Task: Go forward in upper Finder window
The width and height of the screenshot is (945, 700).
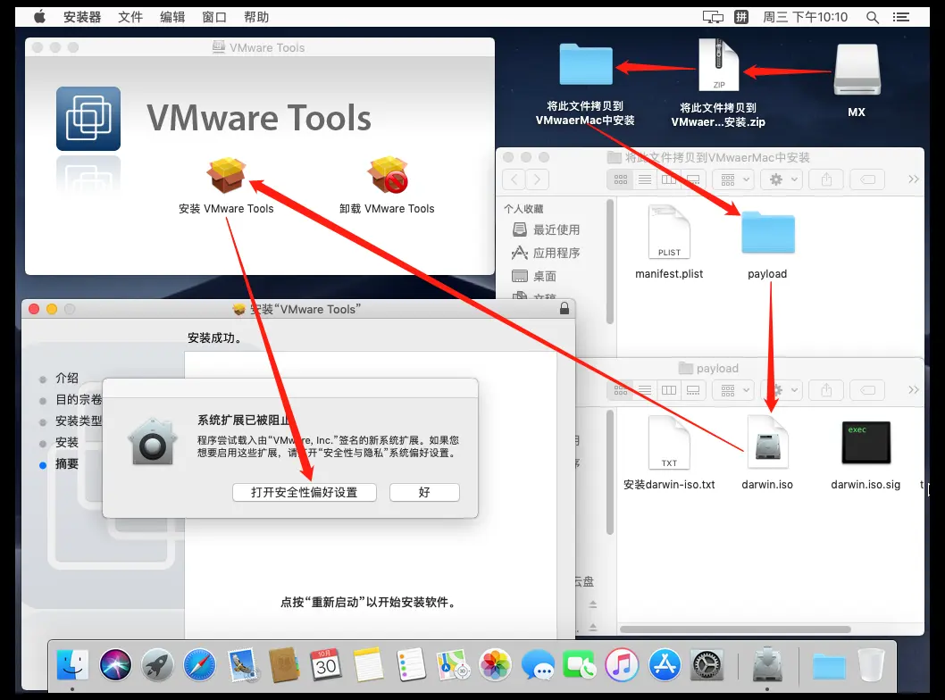Action: (537, 179)
